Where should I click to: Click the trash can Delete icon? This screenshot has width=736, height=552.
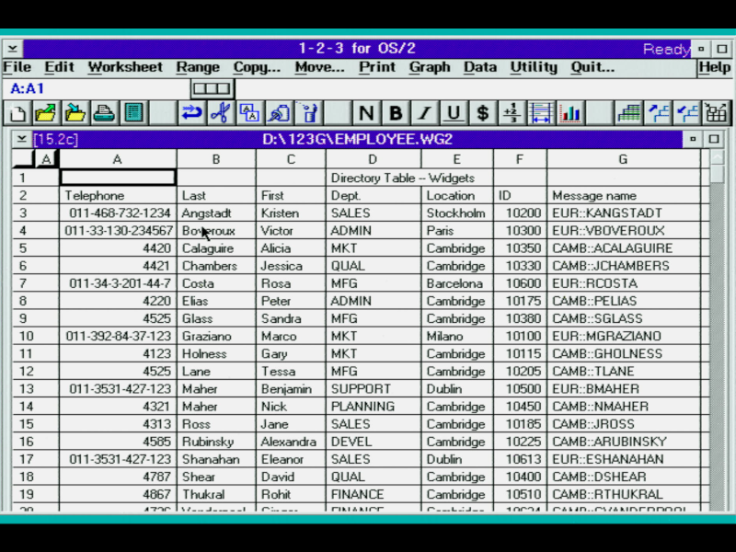[308, 113]
